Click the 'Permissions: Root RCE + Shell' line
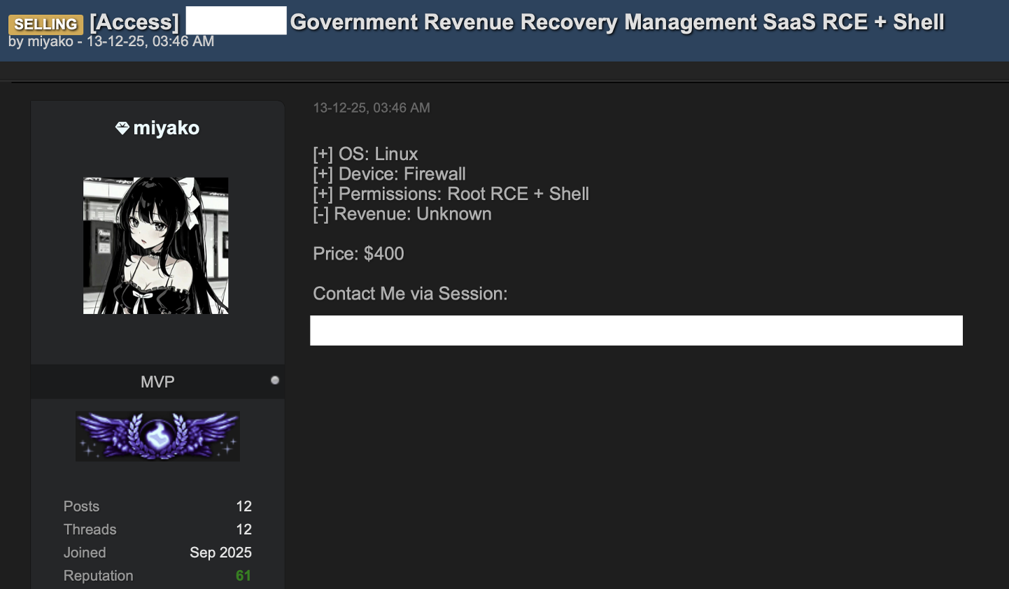This screenshot has width=1009, height=589. (451, 194)
